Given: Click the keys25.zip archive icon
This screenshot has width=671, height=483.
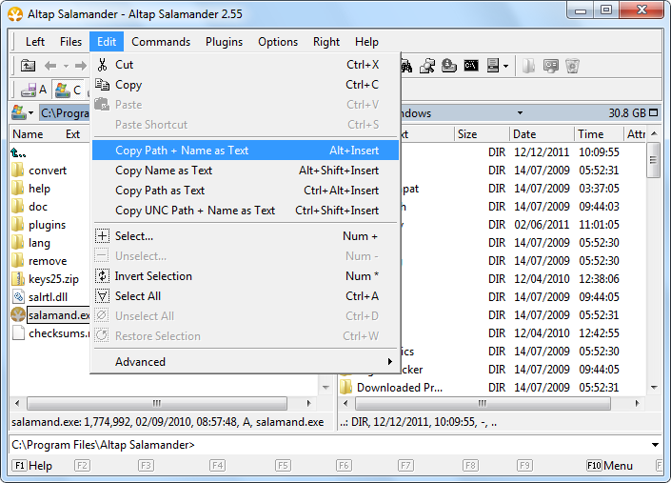Looking at the screenshot, I should 17,279.
